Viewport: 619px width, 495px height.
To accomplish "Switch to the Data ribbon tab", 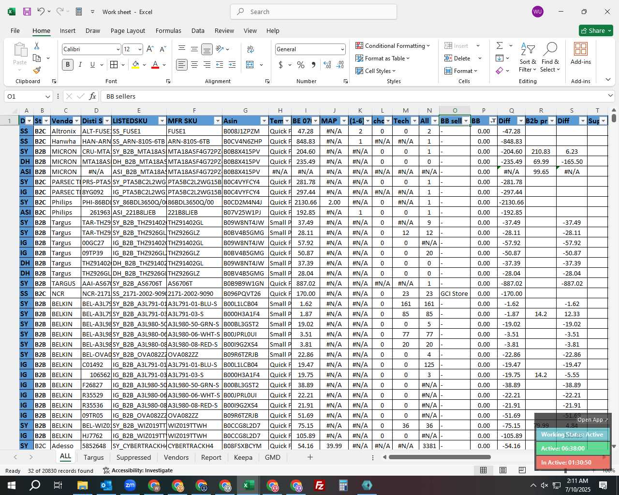I will (198, 30).
